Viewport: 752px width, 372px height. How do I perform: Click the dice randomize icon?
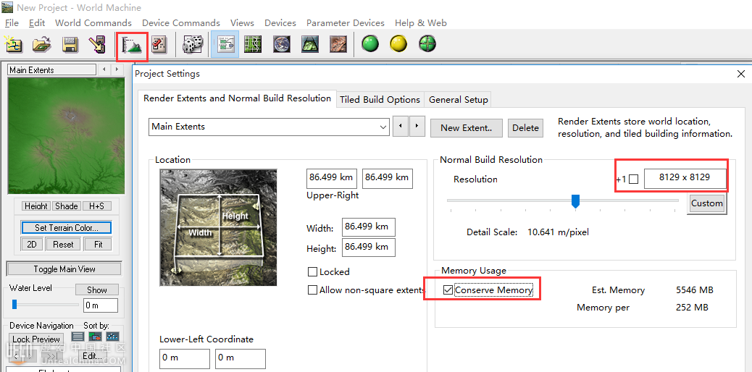193,45
